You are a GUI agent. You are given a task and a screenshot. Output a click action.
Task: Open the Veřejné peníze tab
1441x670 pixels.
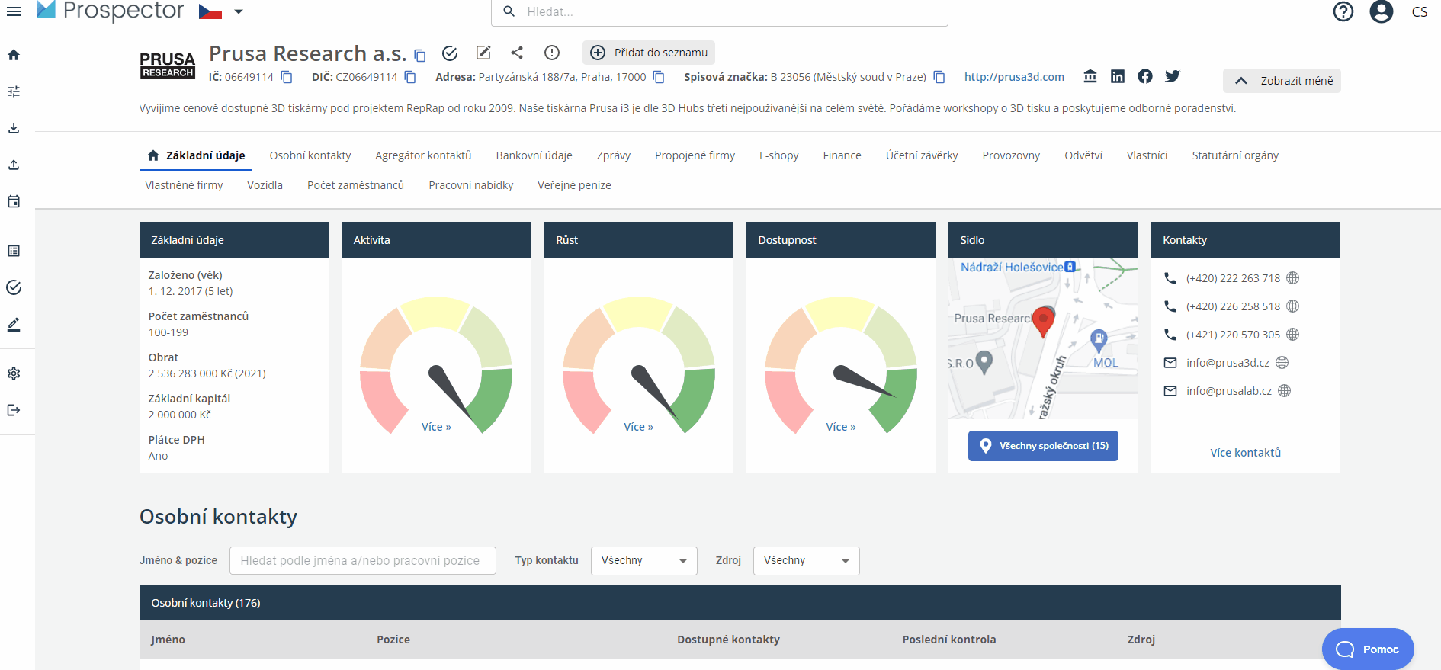574,185
